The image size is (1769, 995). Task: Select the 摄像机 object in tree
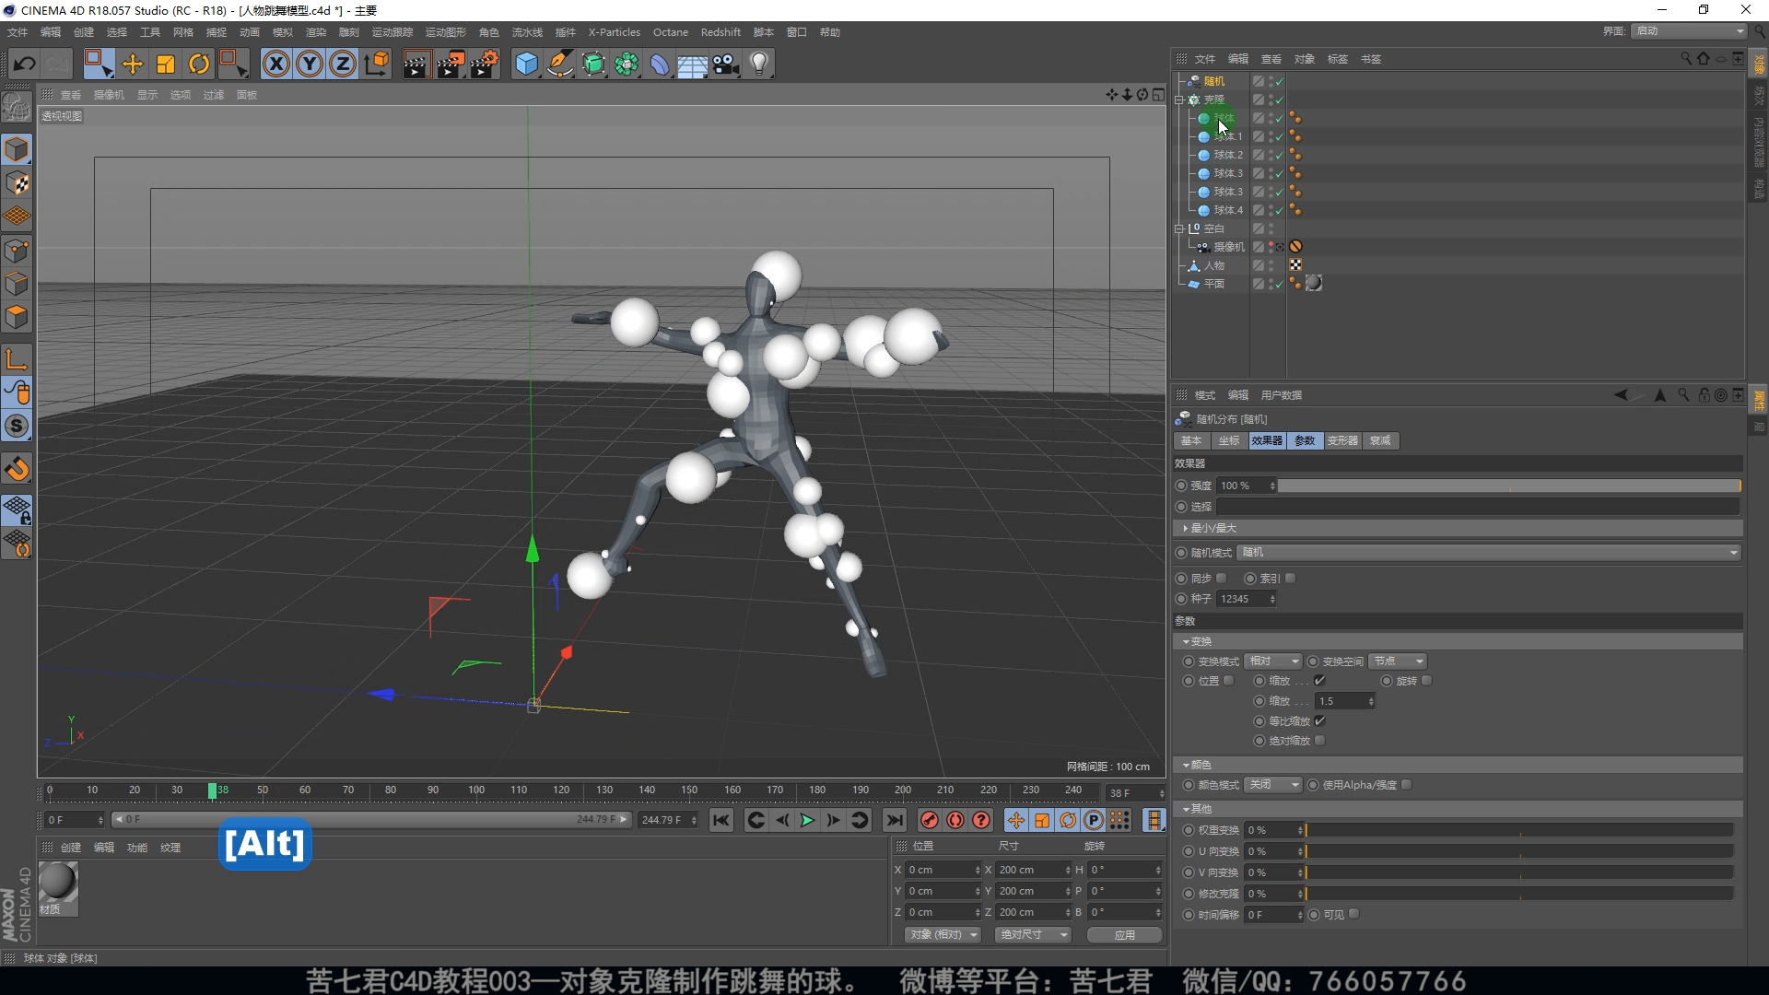[x=1228, y=247]
